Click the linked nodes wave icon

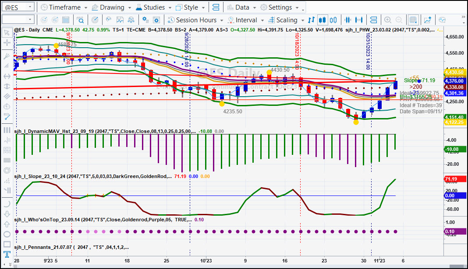(x=131, y=20)
